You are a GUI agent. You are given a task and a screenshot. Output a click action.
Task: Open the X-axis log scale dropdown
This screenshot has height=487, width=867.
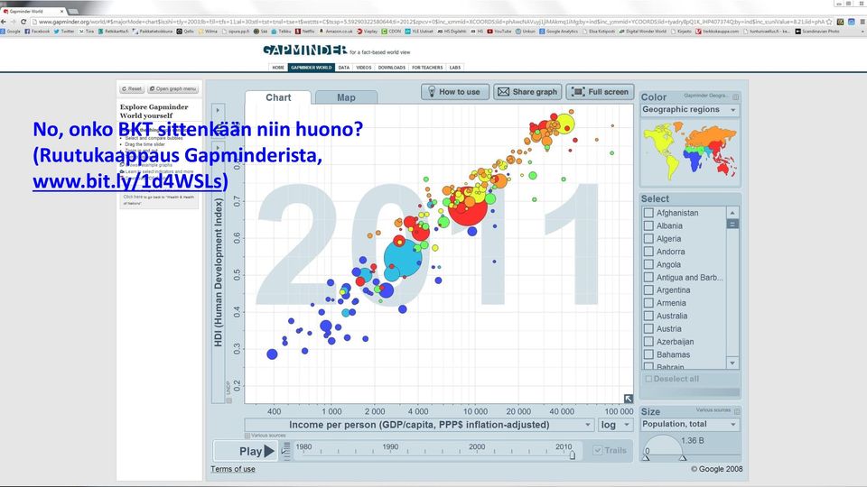coord(615,425)
